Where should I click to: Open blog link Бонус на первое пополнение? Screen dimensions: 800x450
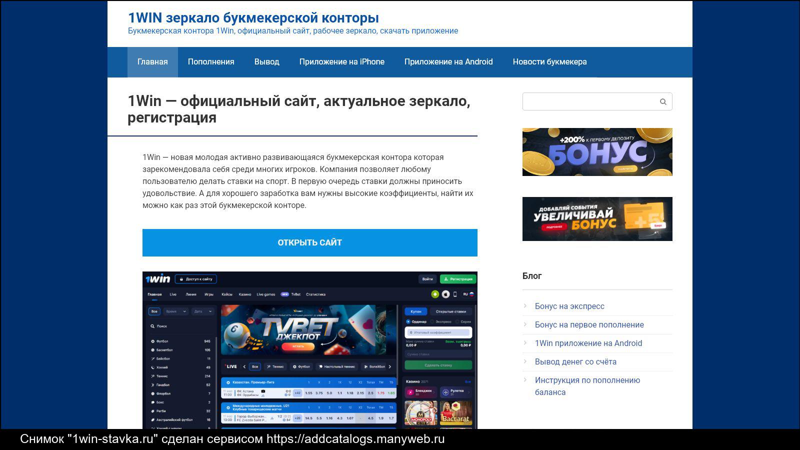[589, 324]
